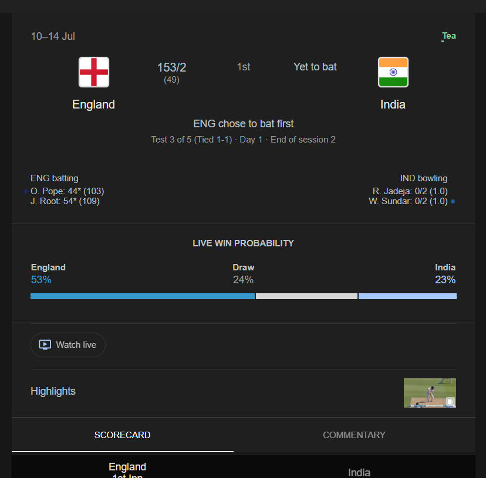The image size is (486, 478).
Task: Click India's light blue probability bar
Action: coord(407,296)
